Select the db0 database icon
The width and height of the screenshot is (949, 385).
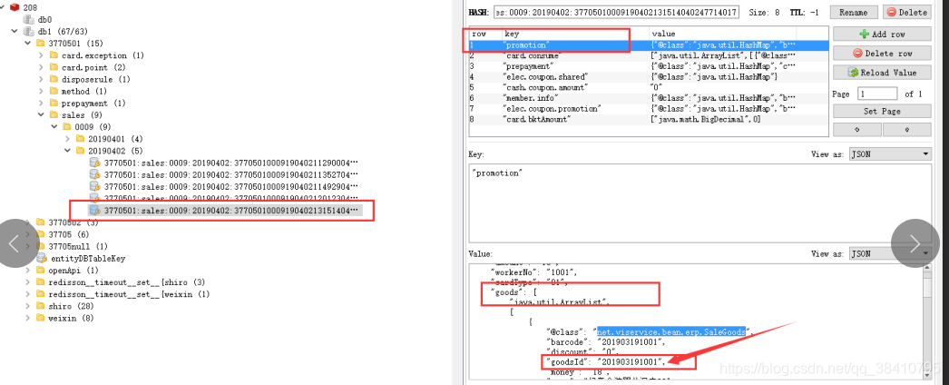click(28, 19)
